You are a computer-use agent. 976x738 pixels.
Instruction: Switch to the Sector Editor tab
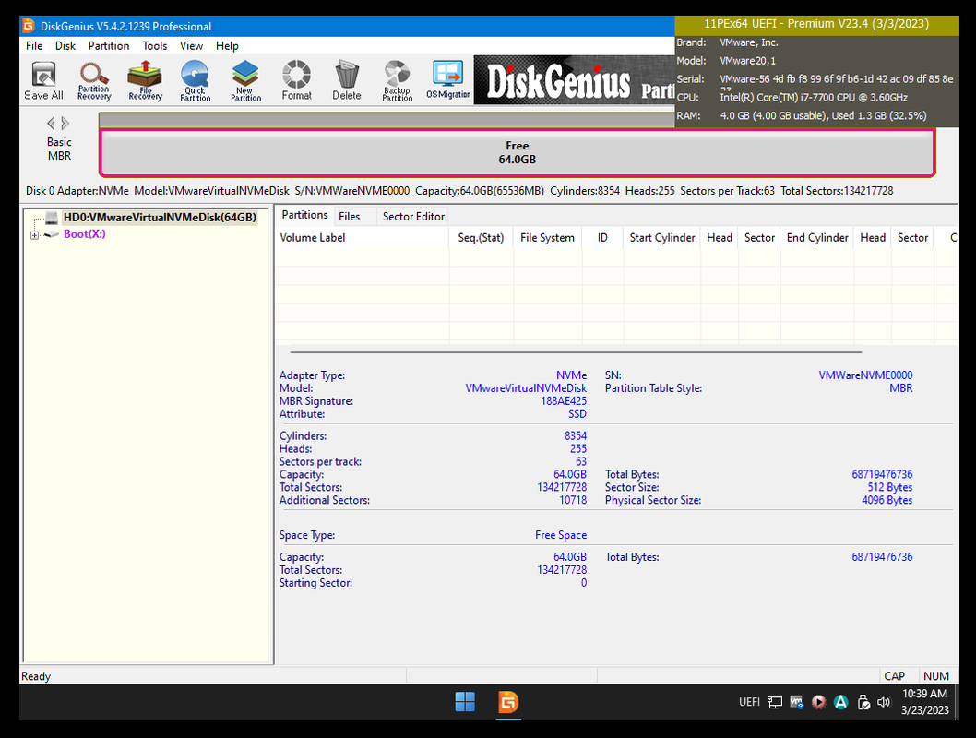pos(413,216)
